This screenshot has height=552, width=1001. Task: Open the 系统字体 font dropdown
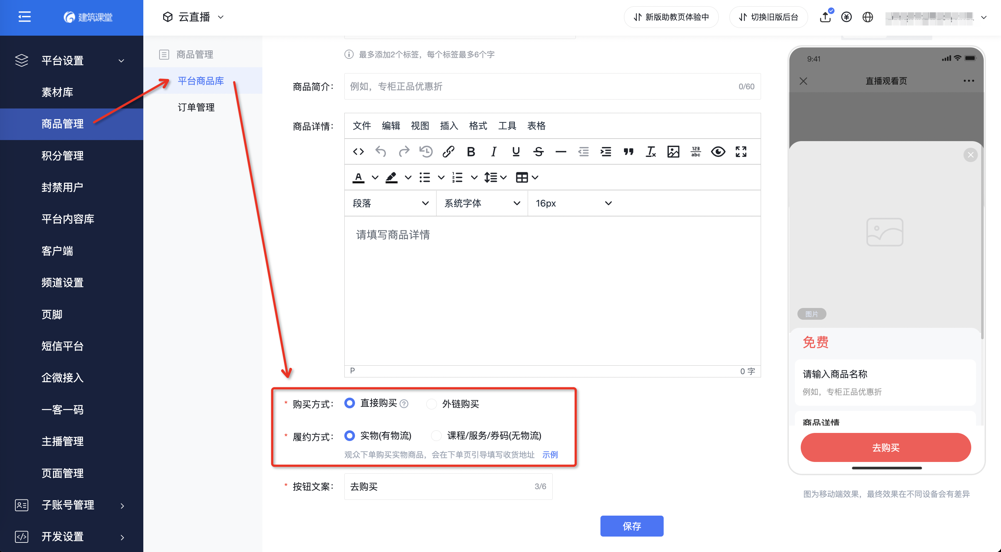pos(482,203)
